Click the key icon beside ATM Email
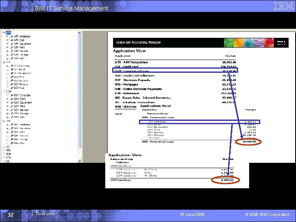This screenshot has height=222, width=296. tap(12, 40)
